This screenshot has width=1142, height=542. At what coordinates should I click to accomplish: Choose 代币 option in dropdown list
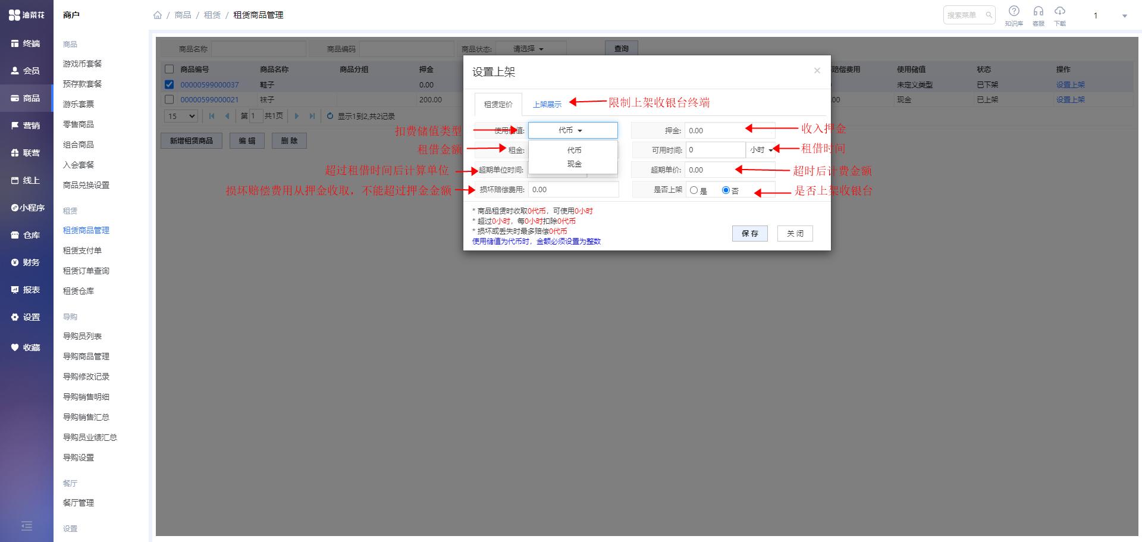coord(573,151)
